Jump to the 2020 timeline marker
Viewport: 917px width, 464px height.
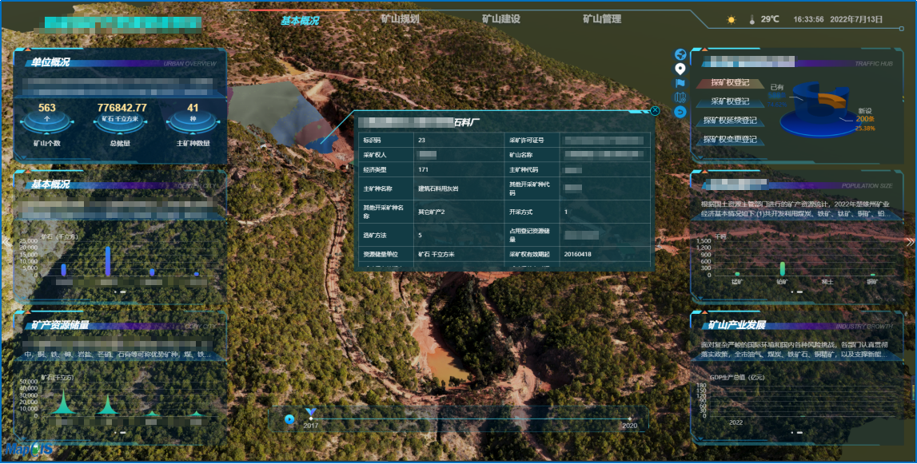tap(629, 418)
